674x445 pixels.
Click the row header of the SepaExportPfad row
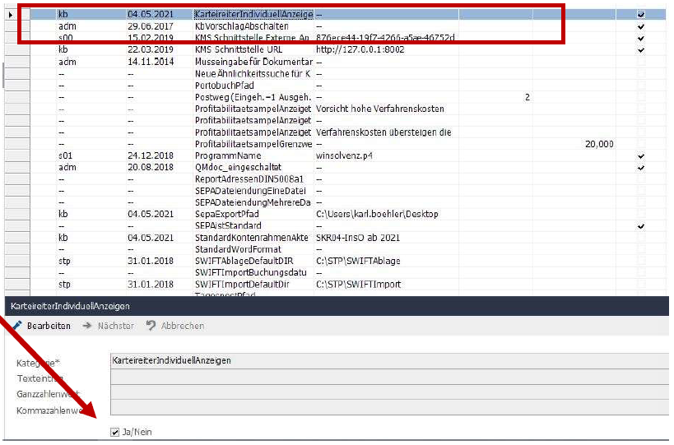pos(17,214)
